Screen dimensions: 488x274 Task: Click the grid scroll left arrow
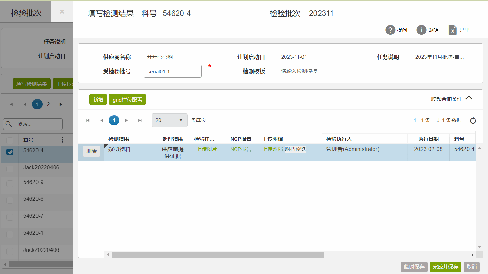pyautogui.click(x=108, y=255)
